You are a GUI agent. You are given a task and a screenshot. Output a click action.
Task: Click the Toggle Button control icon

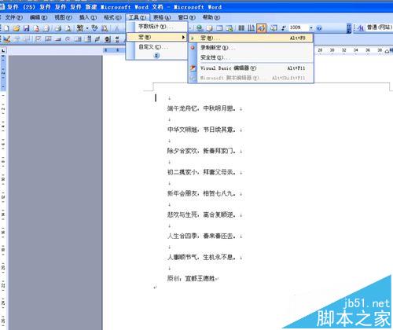(97, 39)
